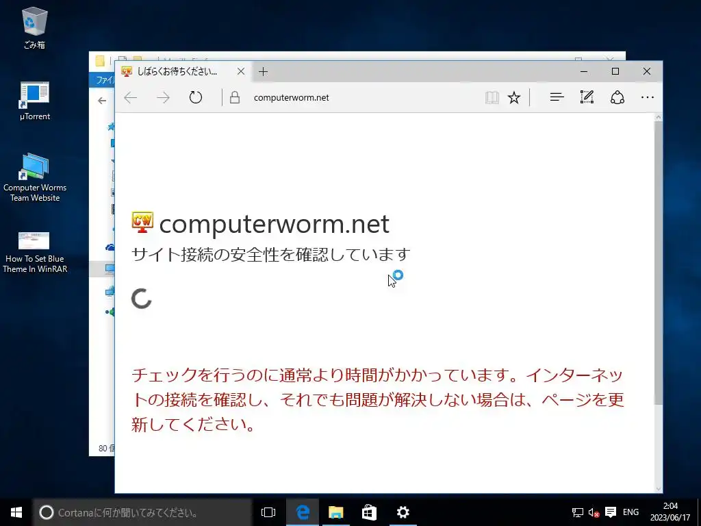
Task: Open Task View in the taskbar
Action: coord(268,512)
